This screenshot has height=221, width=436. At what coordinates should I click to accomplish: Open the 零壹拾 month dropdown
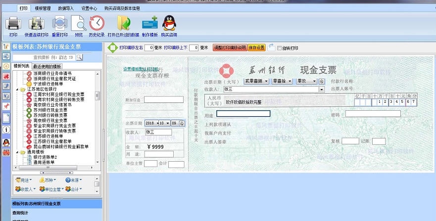point(290,81)
